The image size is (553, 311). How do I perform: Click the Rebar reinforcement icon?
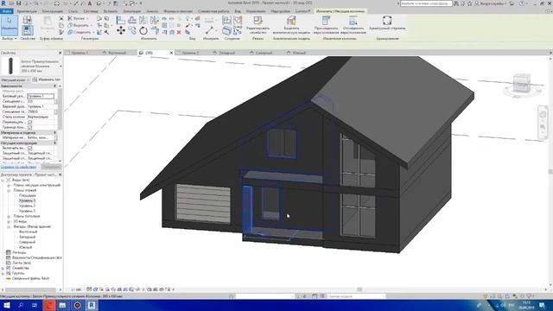tap(387, 21)
